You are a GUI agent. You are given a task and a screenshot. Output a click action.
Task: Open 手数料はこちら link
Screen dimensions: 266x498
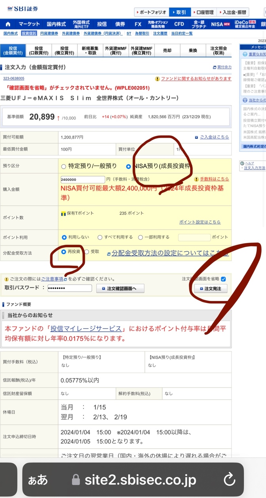click(214, 179)
